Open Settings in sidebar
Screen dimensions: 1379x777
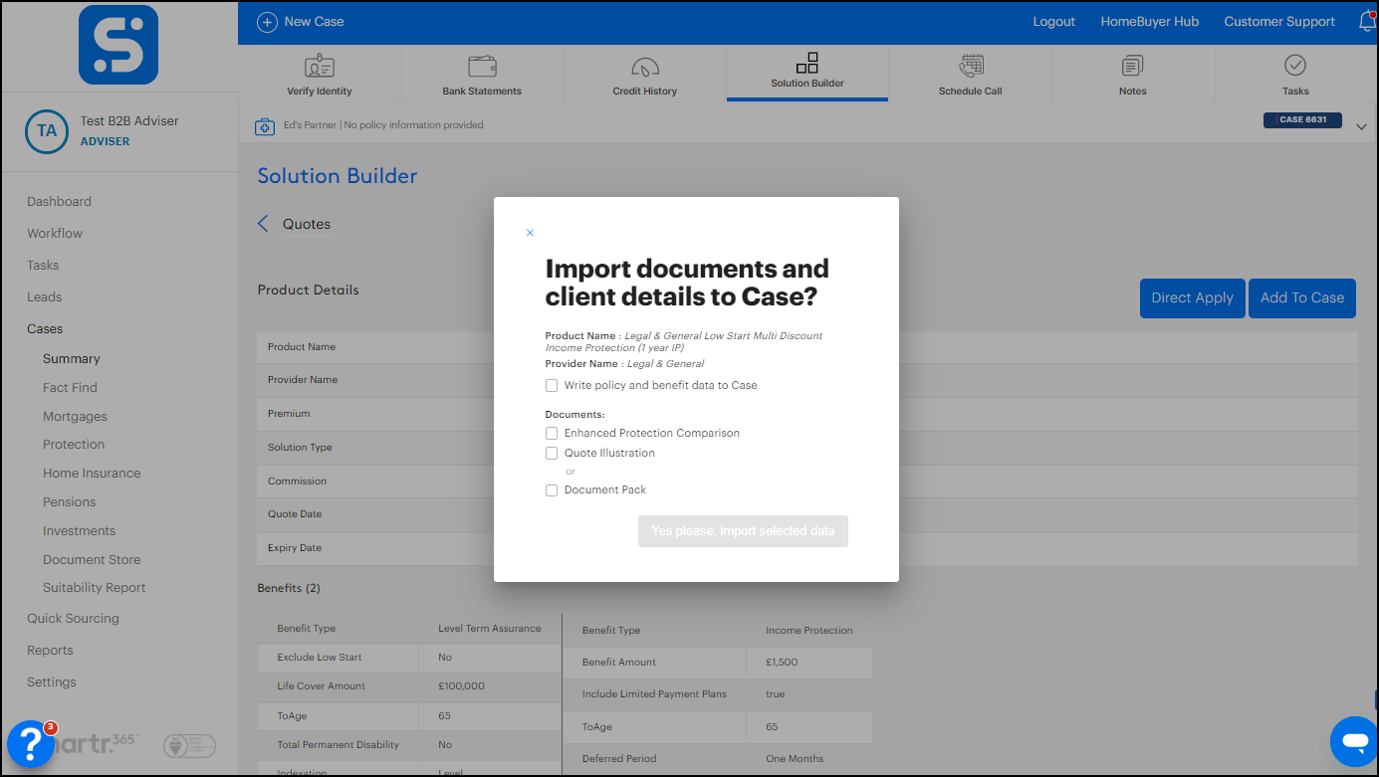(x=52, y=682)
